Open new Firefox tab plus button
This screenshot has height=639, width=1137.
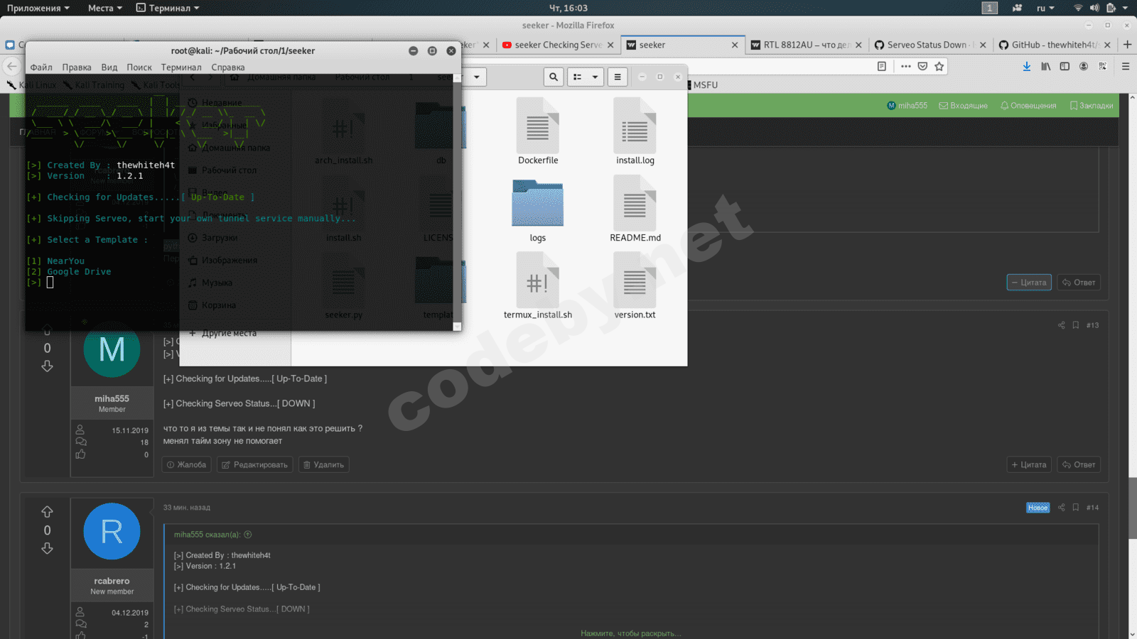tap(1127, 45)
